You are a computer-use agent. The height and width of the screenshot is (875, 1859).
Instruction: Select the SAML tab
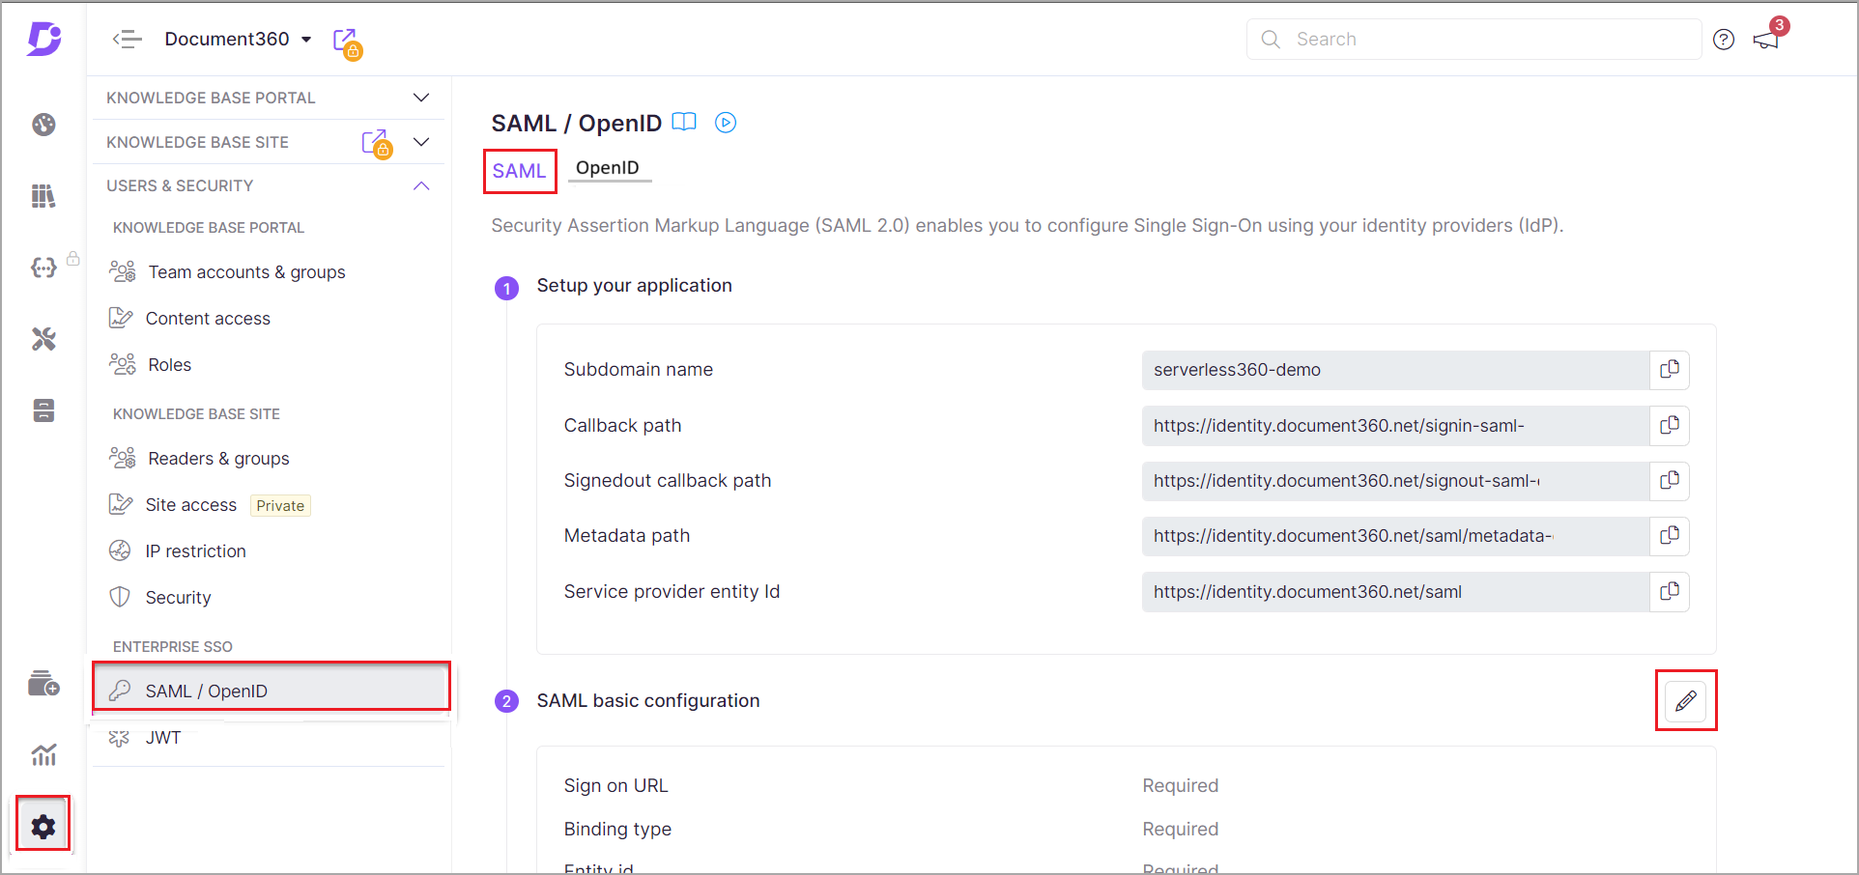pos(519,171)
